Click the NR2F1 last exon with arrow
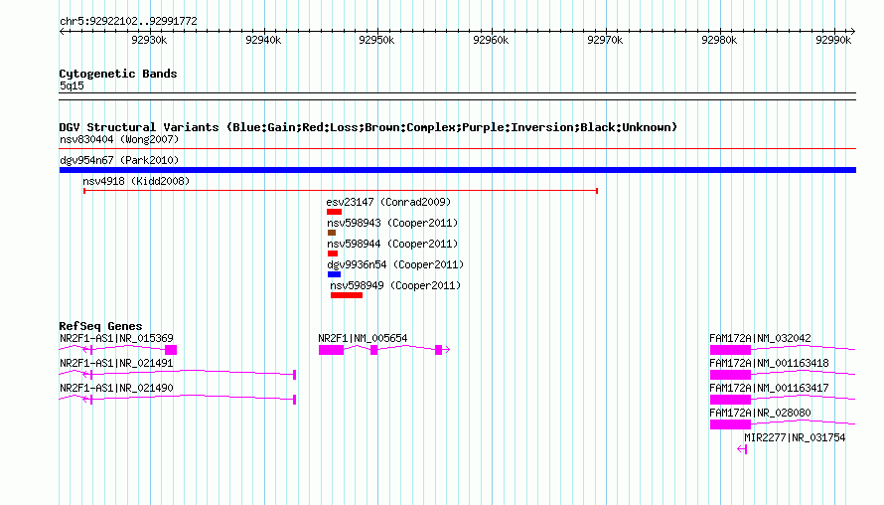 442,350
